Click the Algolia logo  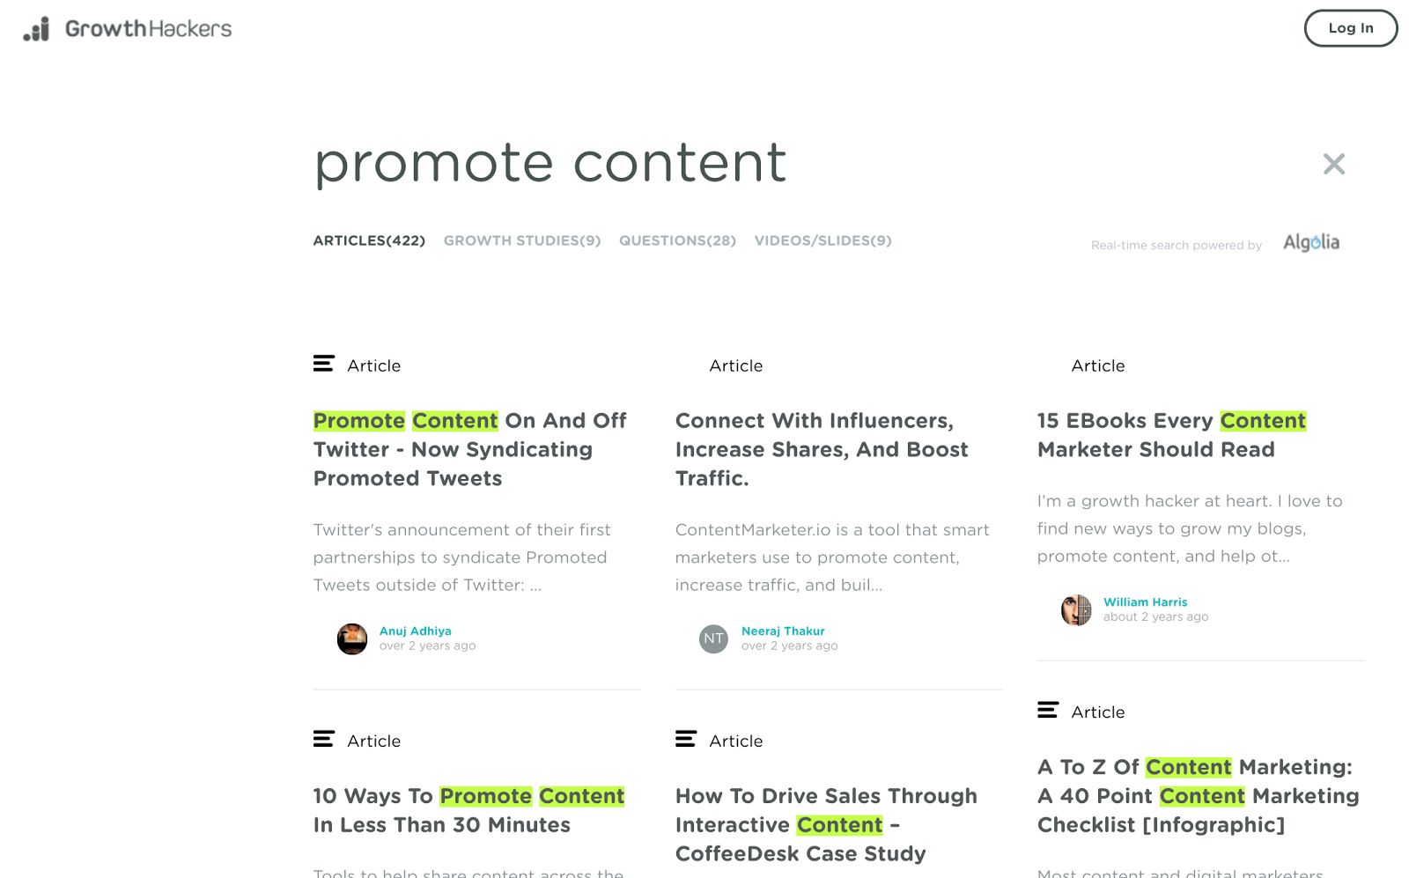(1310, 242)
